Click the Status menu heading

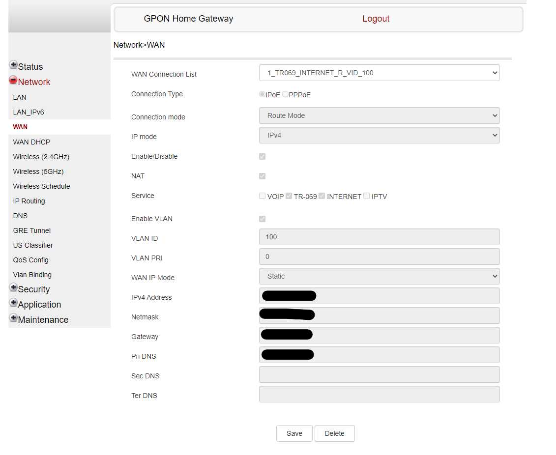coord(30,67)
